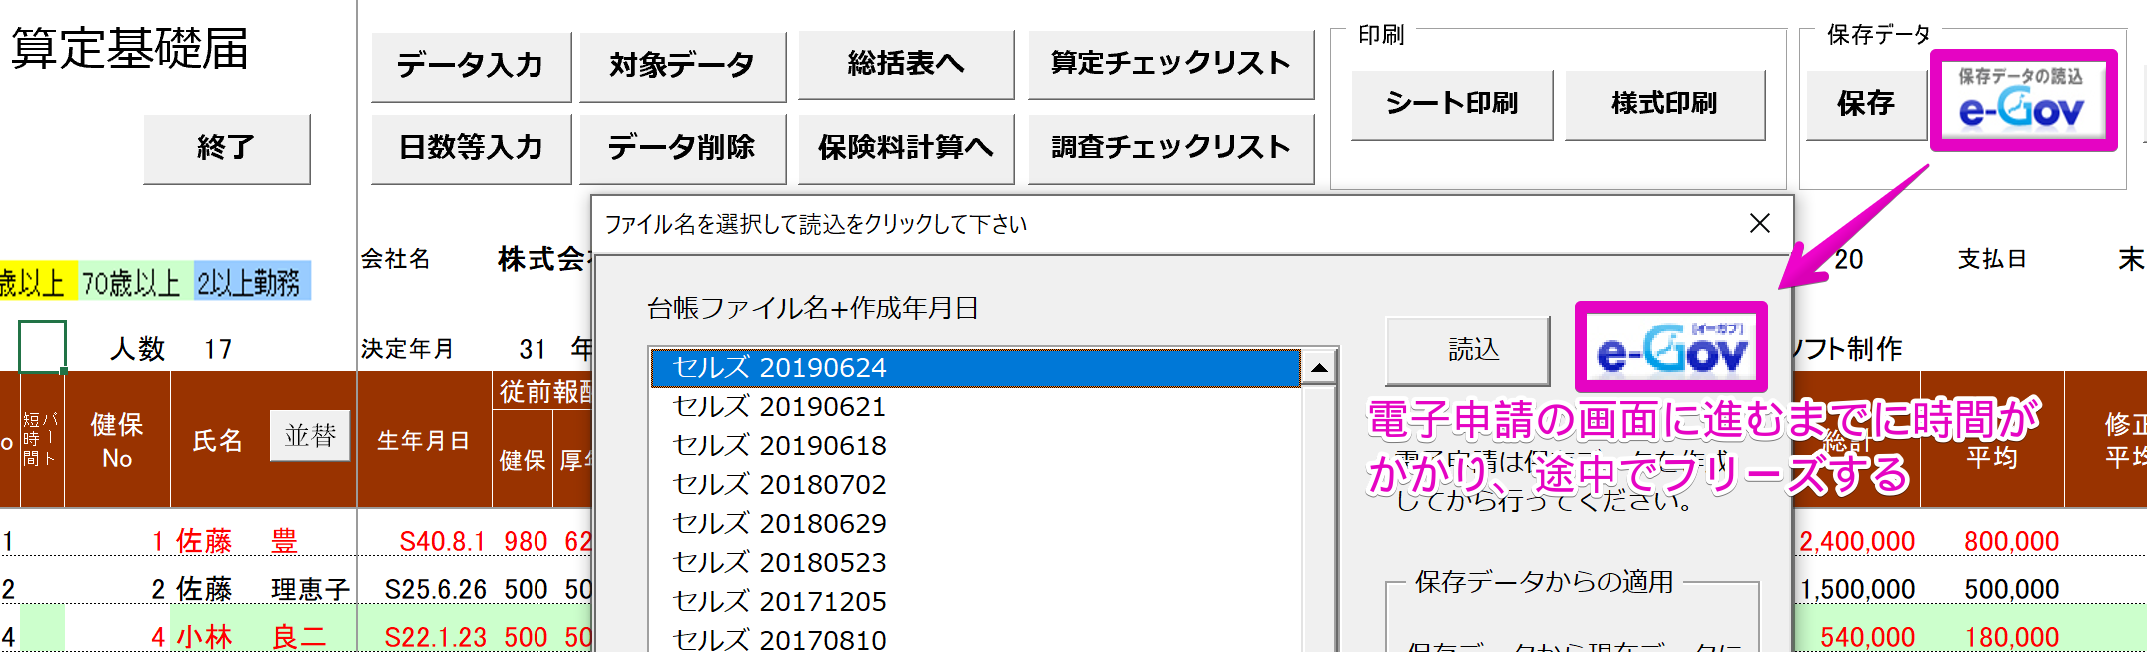Close the file selection dialog

coord(1760,223)
